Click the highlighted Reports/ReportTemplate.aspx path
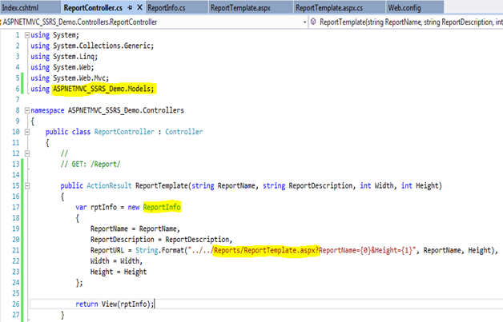 tap(266, 250)
